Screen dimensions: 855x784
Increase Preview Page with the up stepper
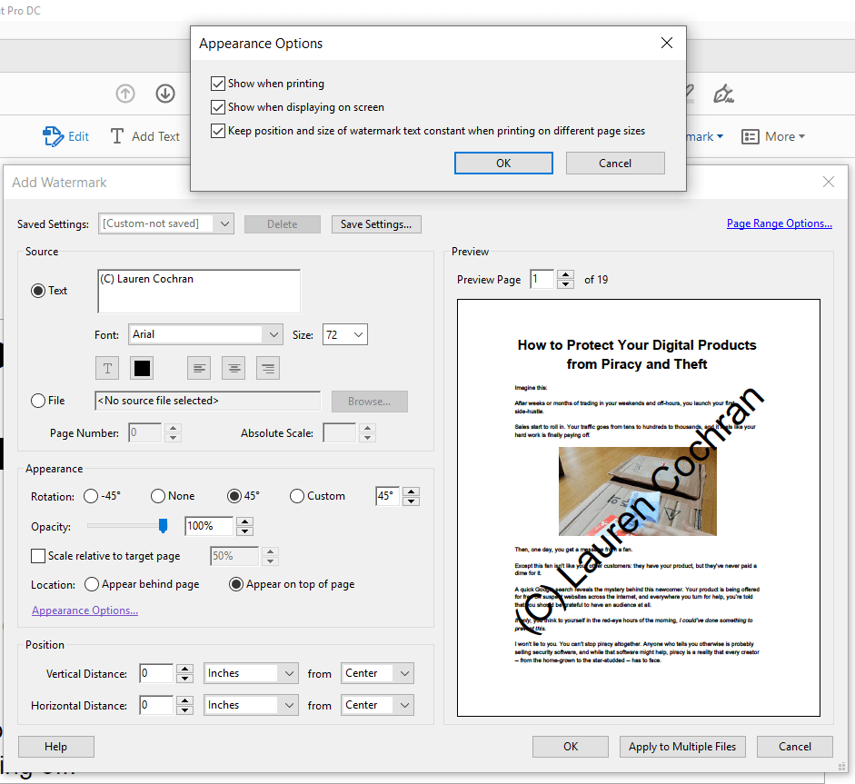pos(565,274)
